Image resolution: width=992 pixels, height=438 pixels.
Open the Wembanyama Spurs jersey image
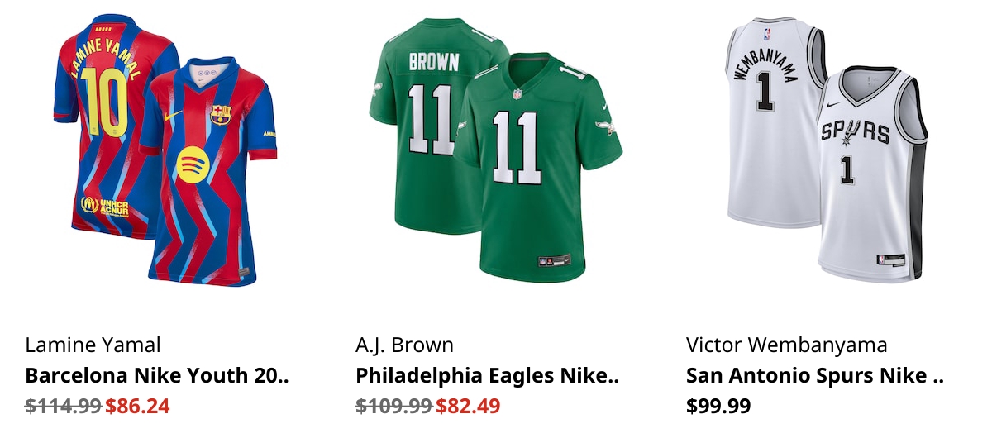coord(827,150)
